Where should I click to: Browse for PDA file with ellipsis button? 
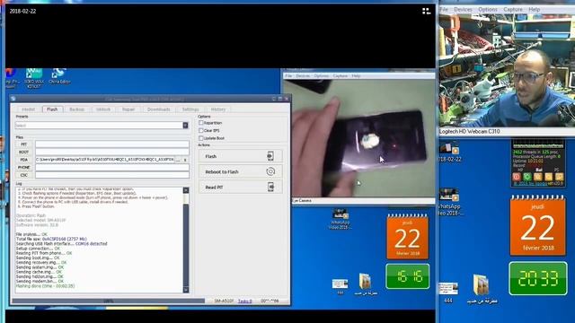(x=178, y=160)
